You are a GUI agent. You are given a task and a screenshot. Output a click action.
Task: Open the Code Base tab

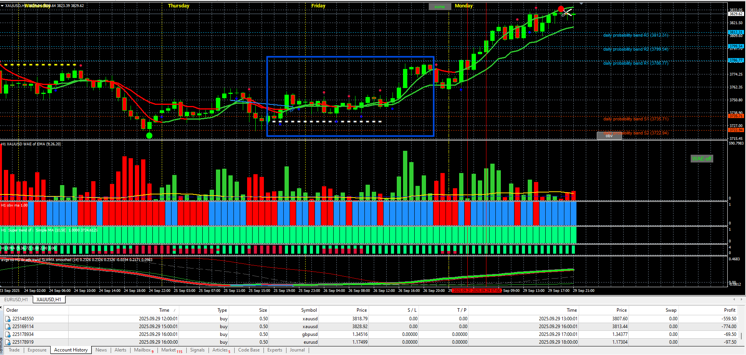(x=249, y=350)
